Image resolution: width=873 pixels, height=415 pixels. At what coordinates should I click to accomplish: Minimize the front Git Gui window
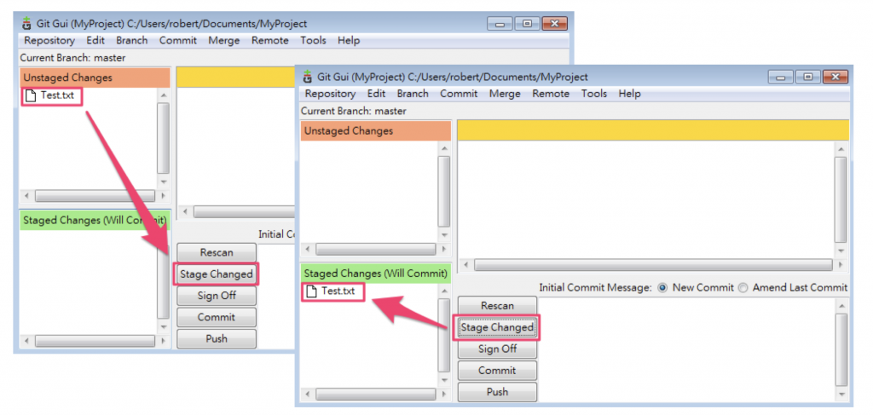click(781, 78)
